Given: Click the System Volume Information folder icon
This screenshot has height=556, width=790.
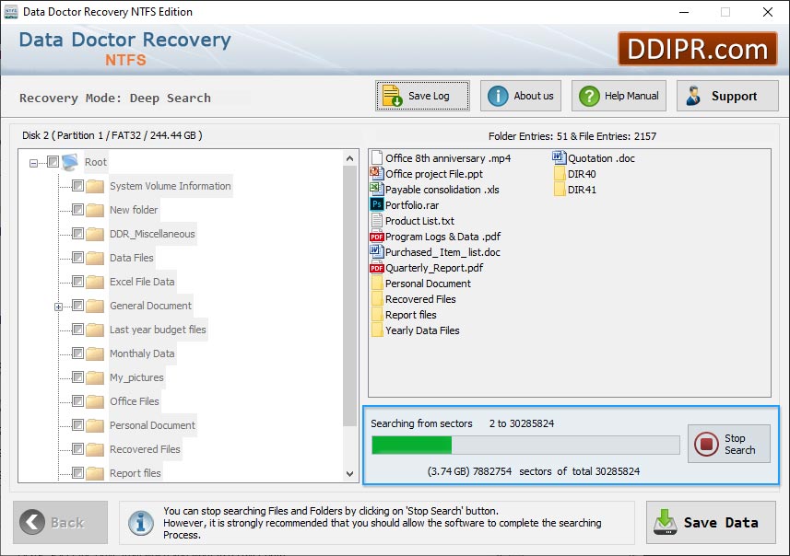Looking at the screenshot, I should [x=95, y=187].
